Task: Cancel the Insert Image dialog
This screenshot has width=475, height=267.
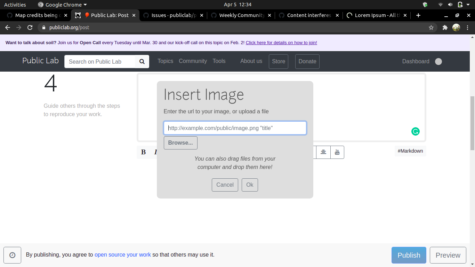Action: coord(225,185)
